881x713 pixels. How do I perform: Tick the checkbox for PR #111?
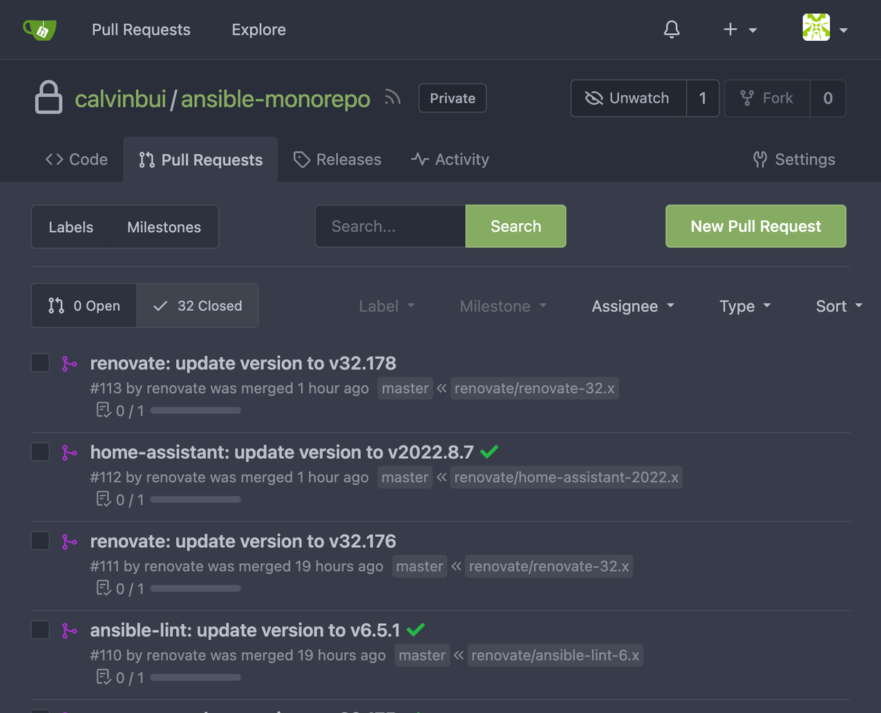pos(39,541)
